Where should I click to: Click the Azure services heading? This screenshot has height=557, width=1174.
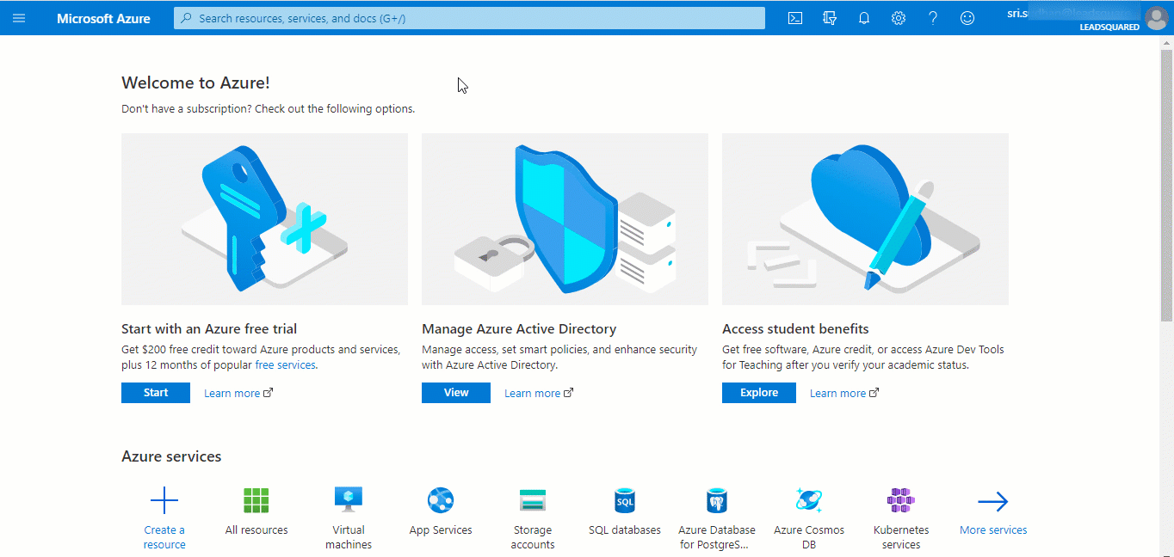pyautogui.click(x=171, y=456)
